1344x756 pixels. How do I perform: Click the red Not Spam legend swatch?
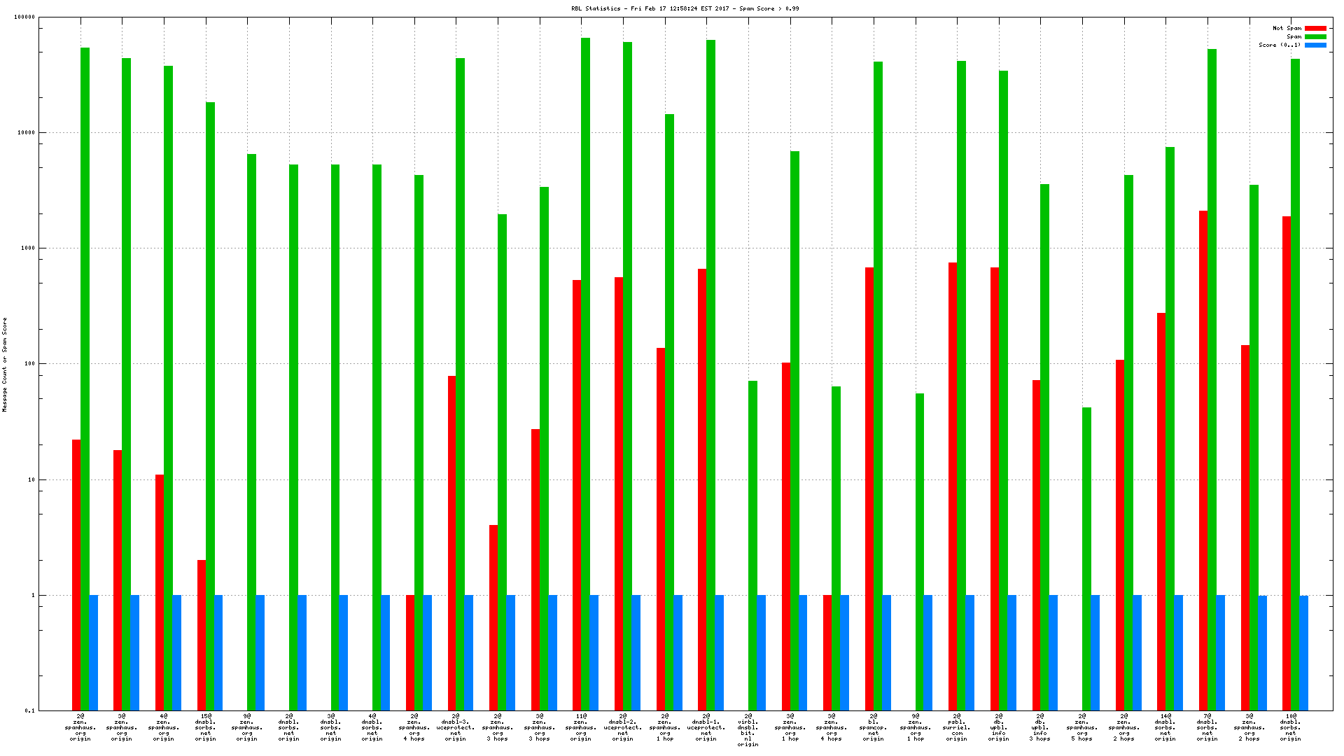coord(1315,29)
